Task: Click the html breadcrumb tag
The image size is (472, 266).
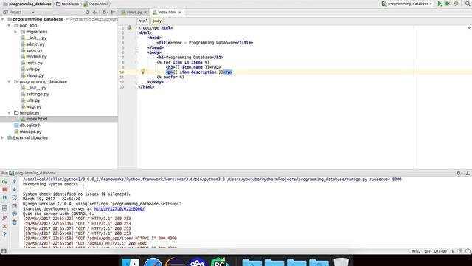Action: click(x=143, y=21)
